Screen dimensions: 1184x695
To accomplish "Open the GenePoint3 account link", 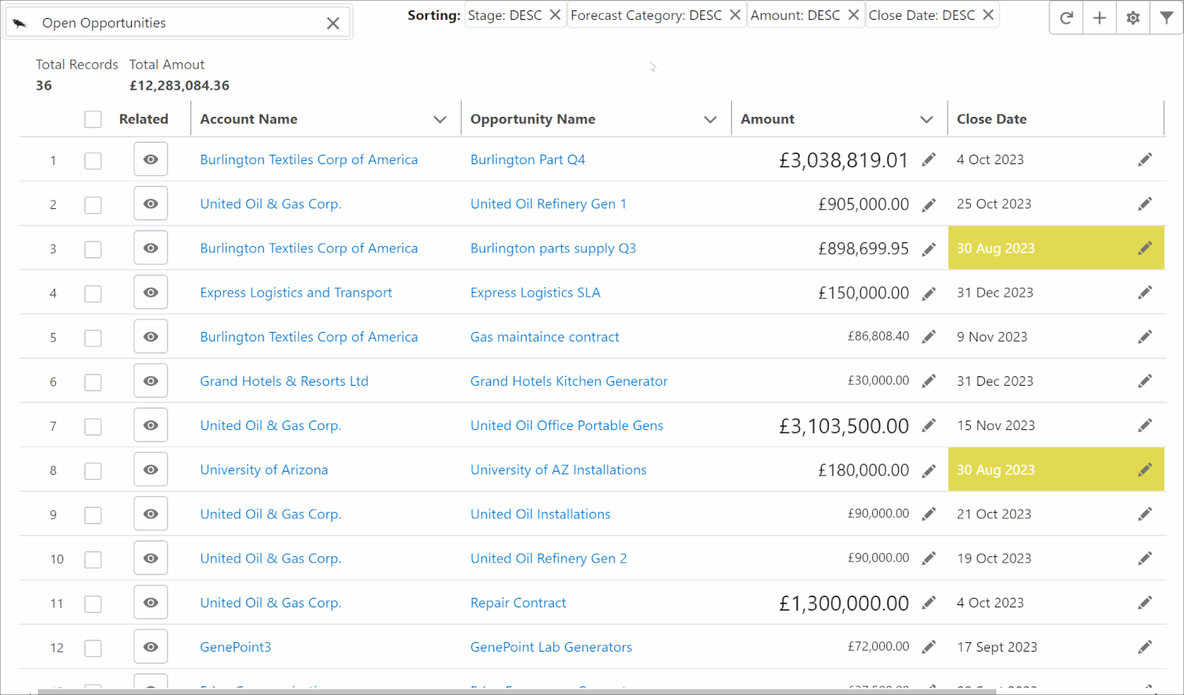I will (x=235, y=647).
